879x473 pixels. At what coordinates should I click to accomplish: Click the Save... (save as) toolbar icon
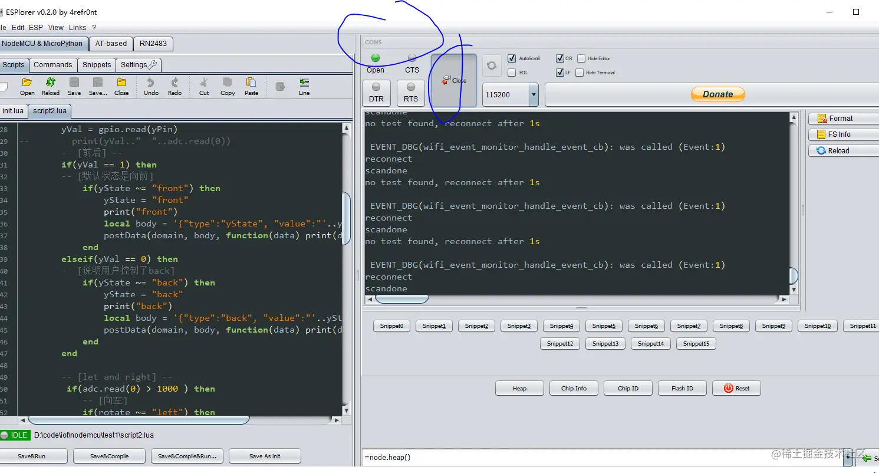pyautogui.click(x=98, y=86)
